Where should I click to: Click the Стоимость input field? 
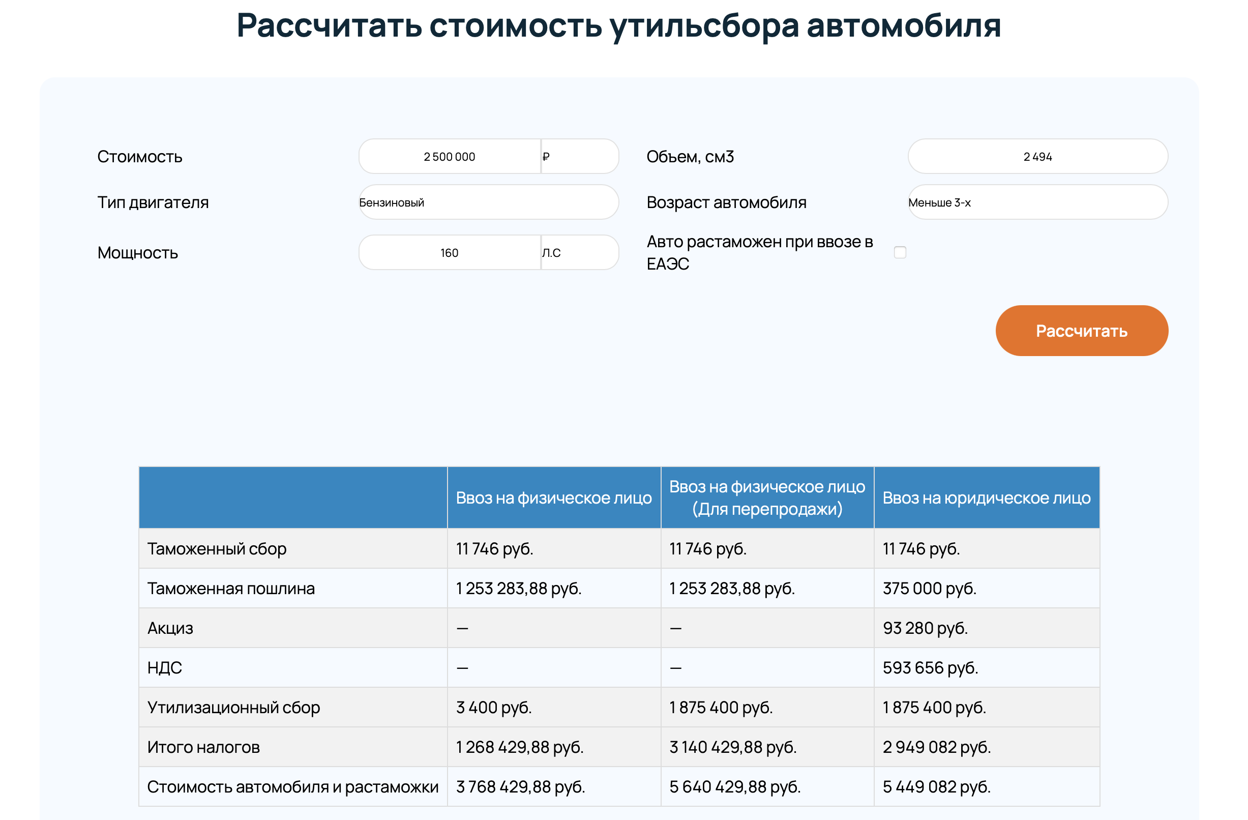tap(450, 157)
